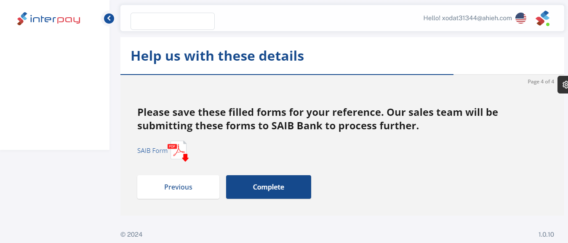Click the empty left sidebar panel
568x243 pixels.
click(x=55, y=93)
